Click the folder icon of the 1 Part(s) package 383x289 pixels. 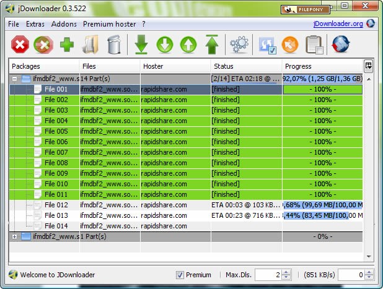(26, 236)
